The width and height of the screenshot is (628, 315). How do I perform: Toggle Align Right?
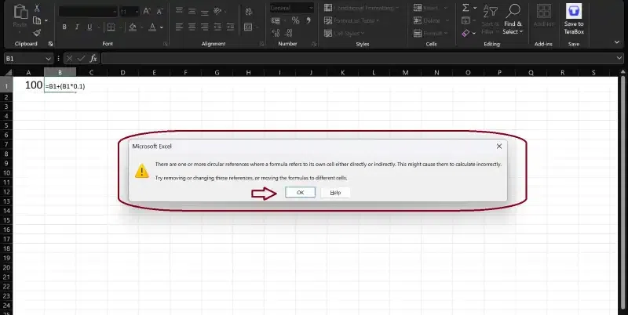click(x=205, y=27)
